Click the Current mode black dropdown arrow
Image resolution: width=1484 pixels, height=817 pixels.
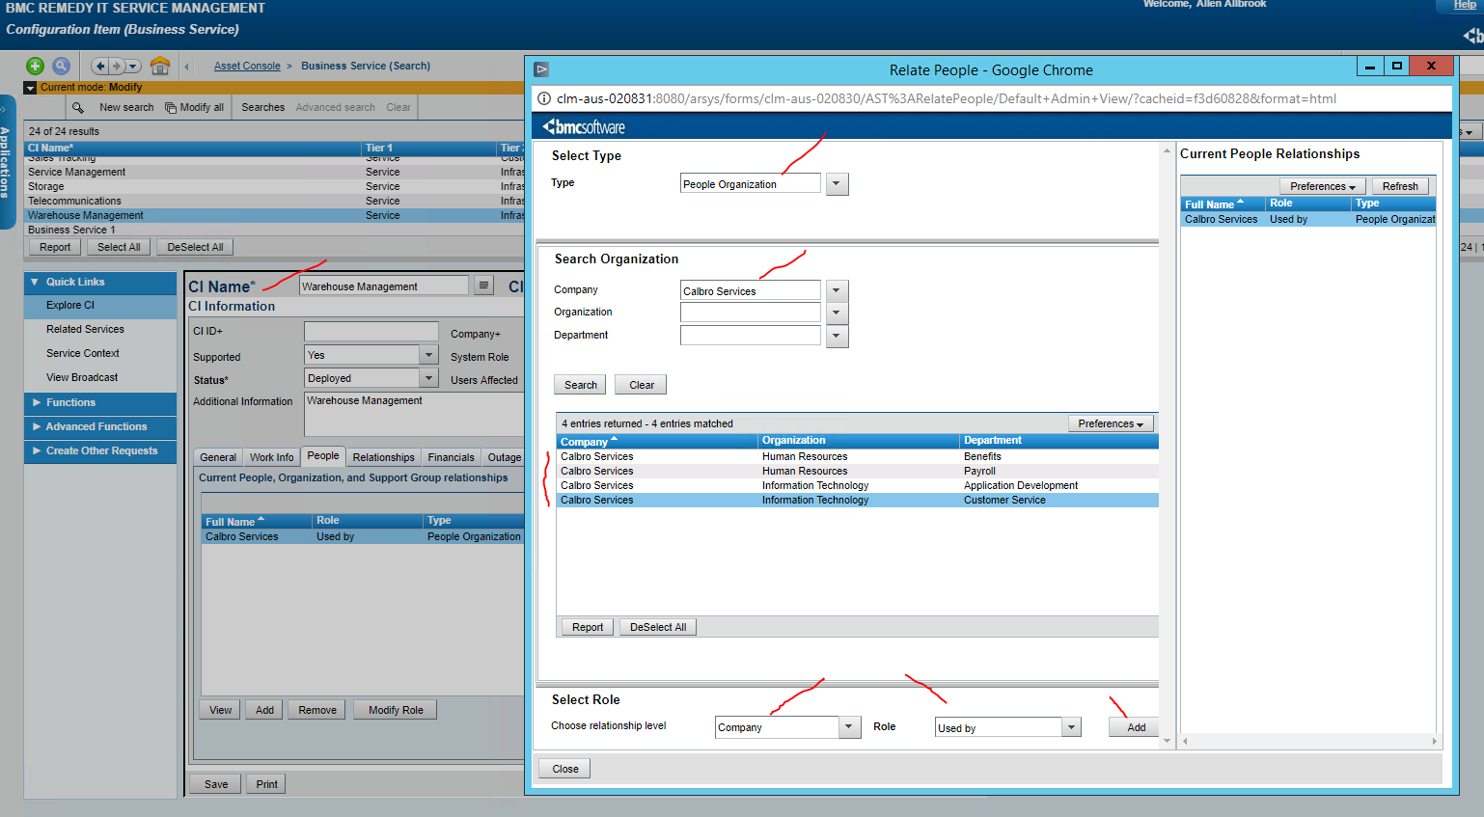[x=30, y=88]
